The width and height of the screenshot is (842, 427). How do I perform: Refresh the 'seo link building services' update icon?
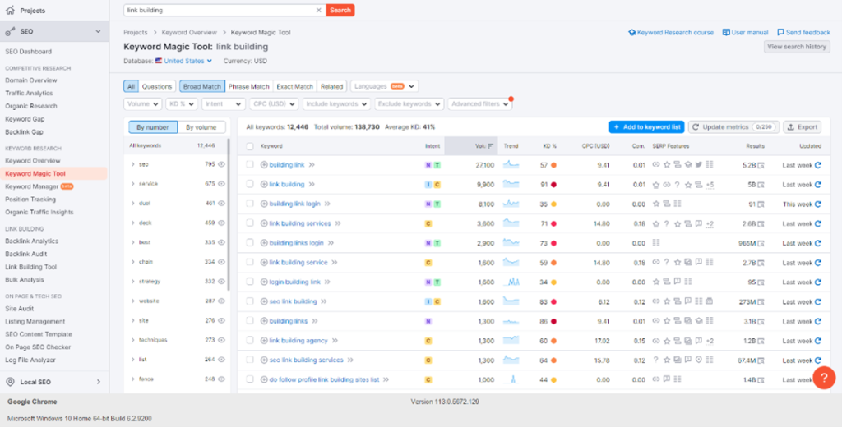818,360
